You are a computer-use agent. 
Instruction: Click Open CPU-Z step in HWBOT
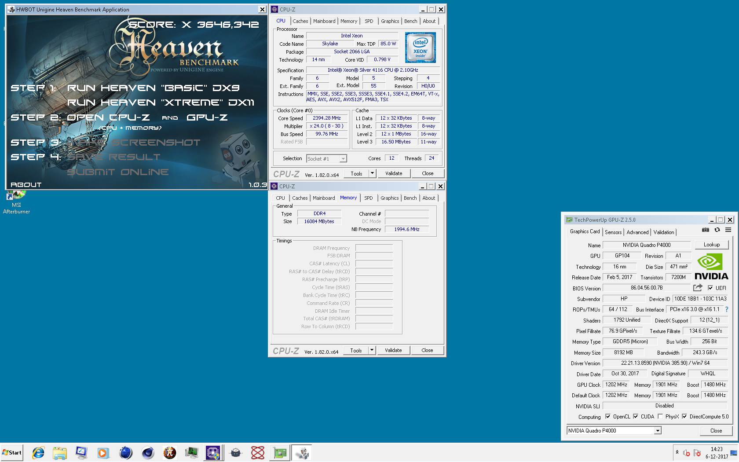108,117
